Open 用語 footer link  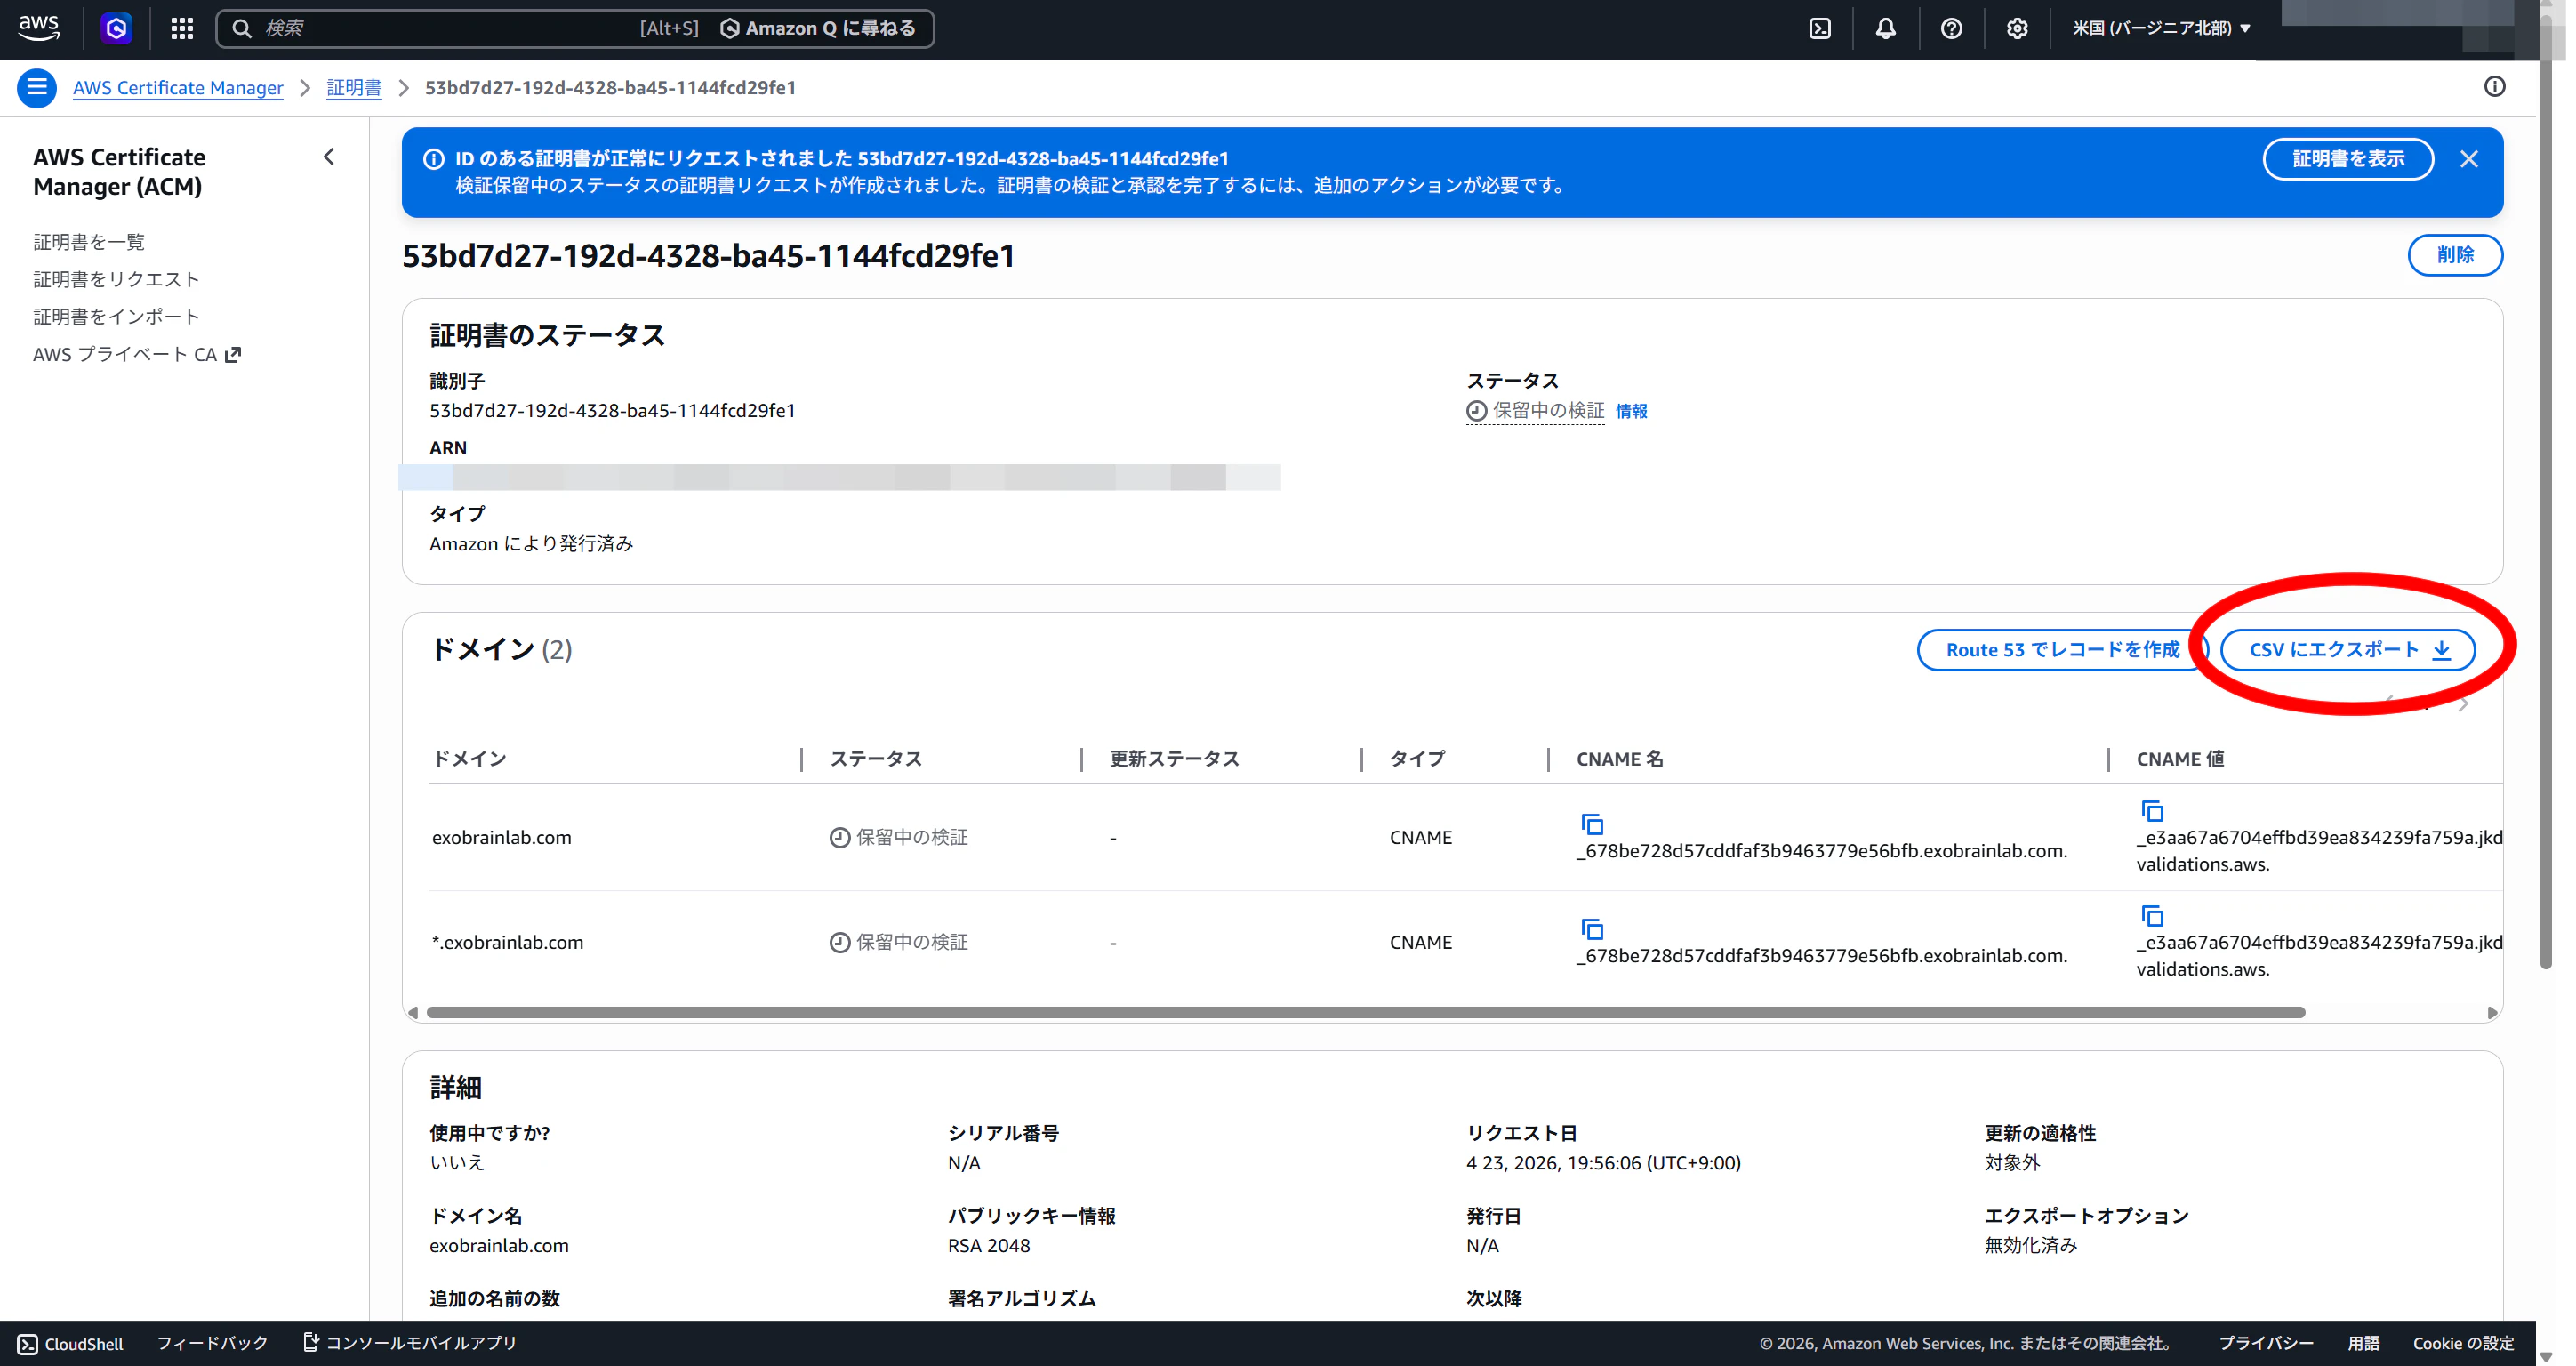tap(2363, 1343)
